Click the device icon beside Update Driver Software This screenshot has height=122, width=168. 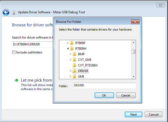14,12
